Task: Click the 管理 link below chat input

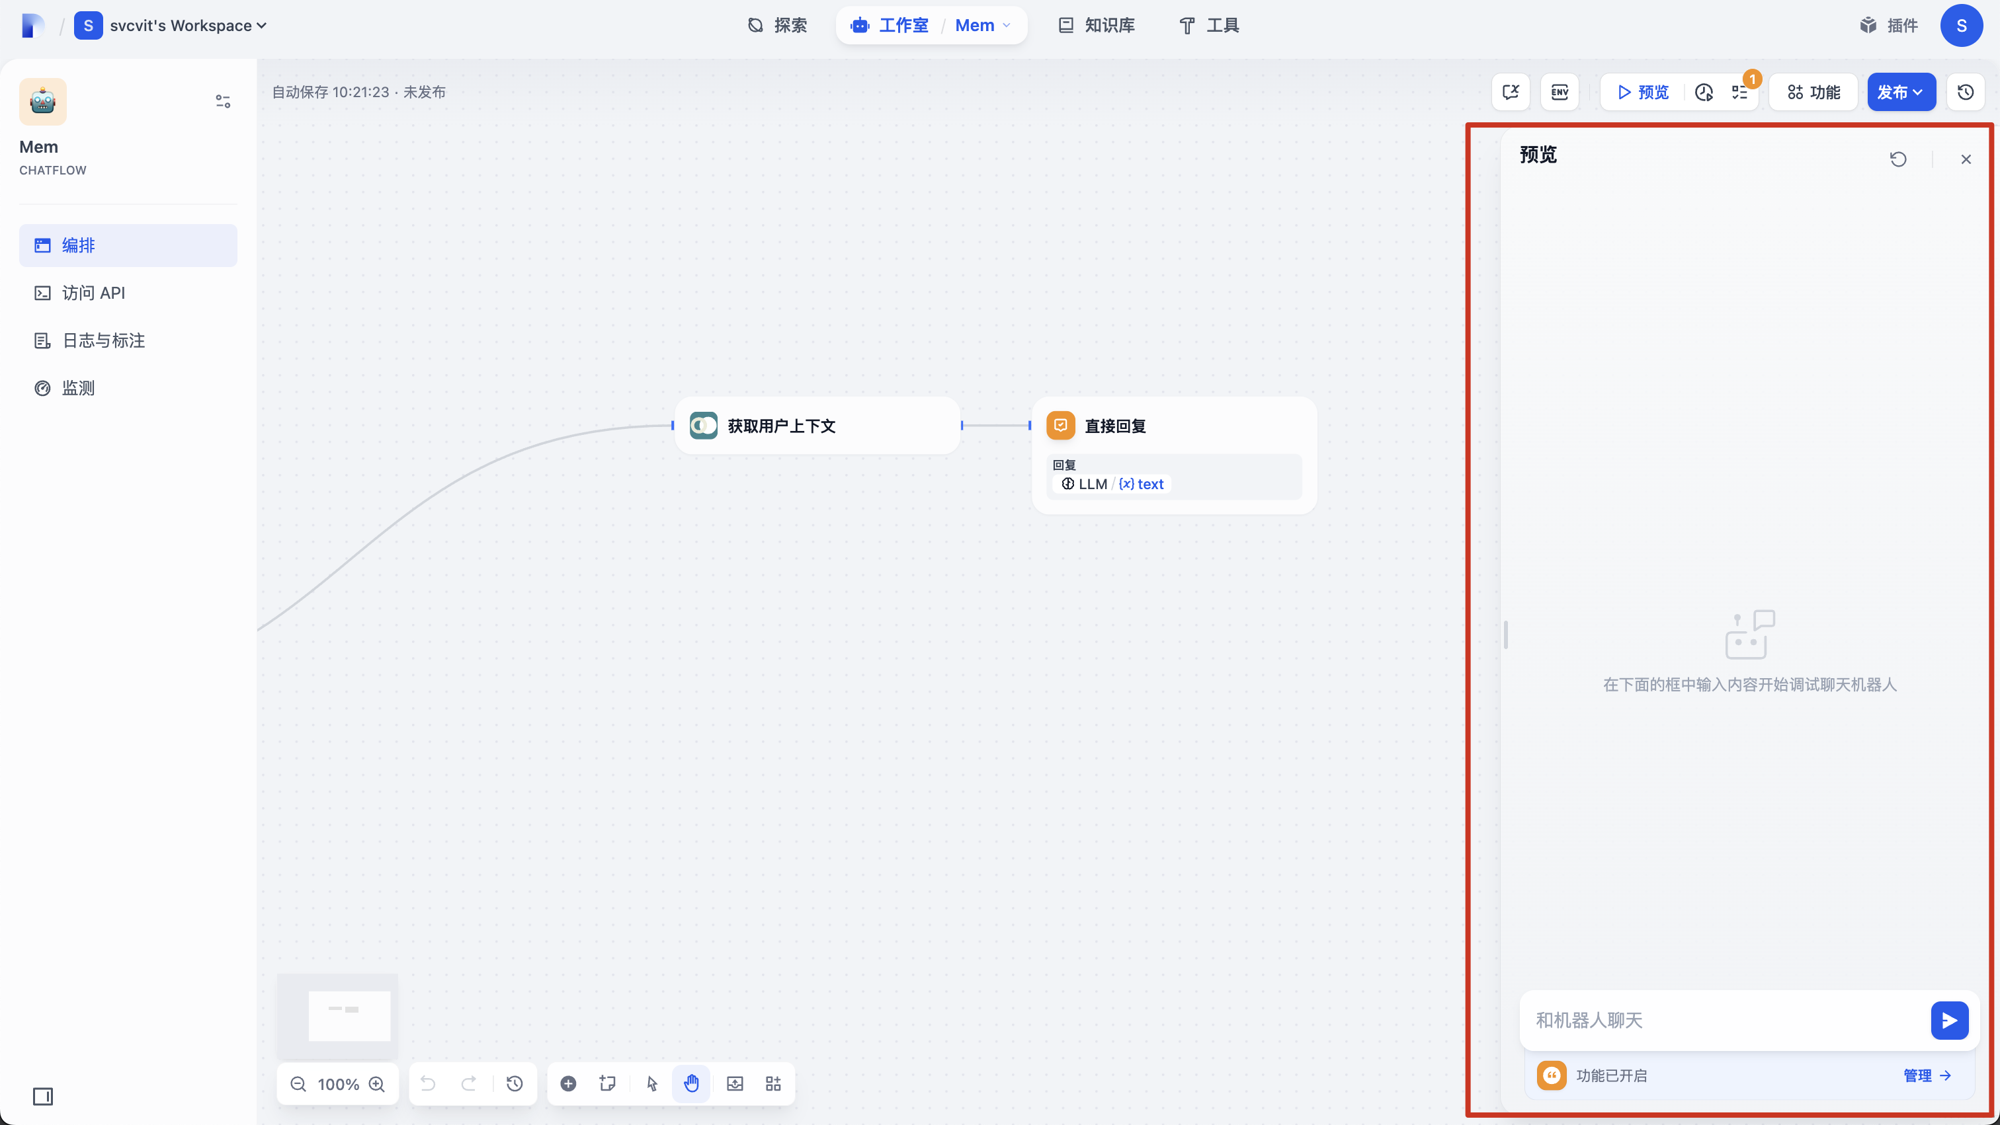Action: tap(1926, 1075)
